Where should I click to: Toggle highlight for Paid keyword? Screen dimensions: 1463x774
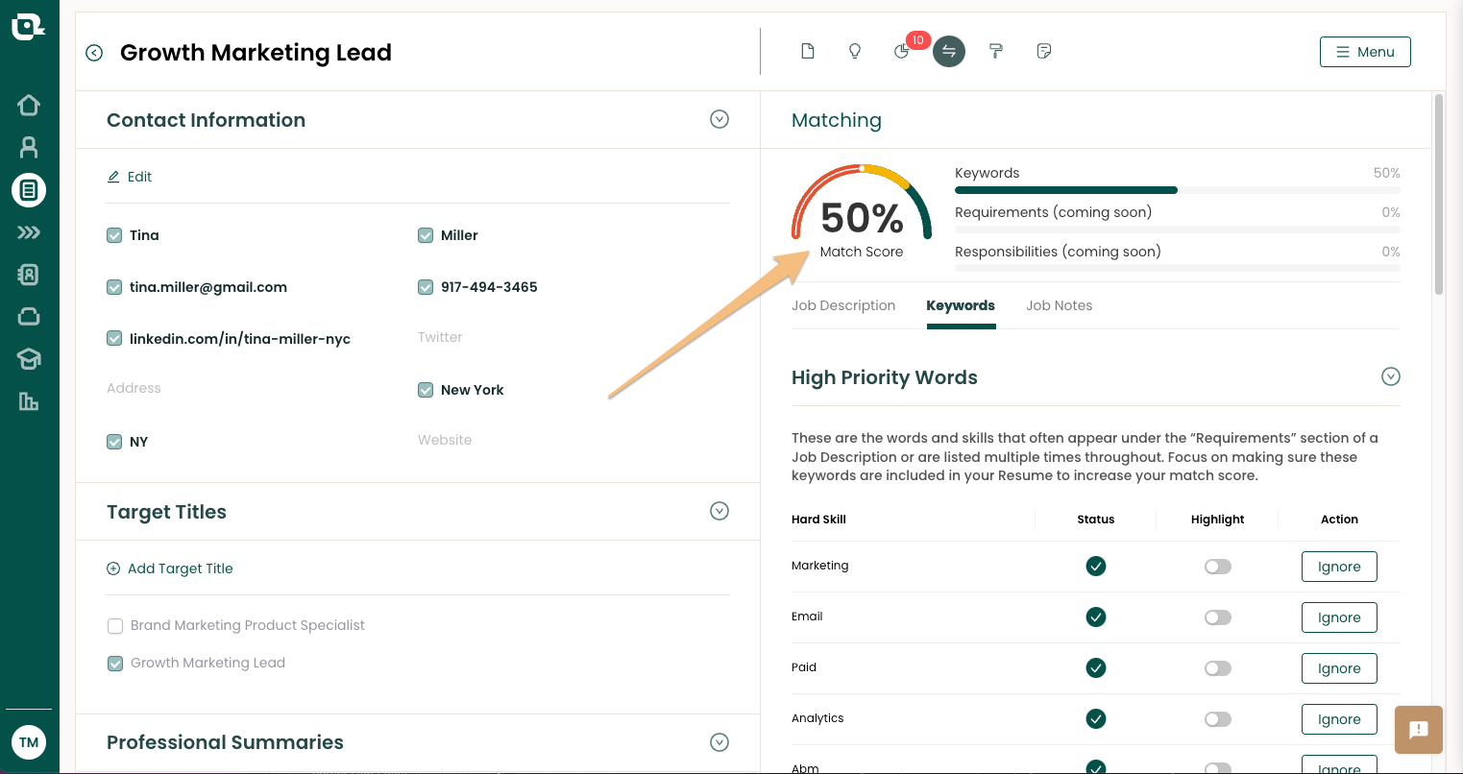click(1218, 668)
